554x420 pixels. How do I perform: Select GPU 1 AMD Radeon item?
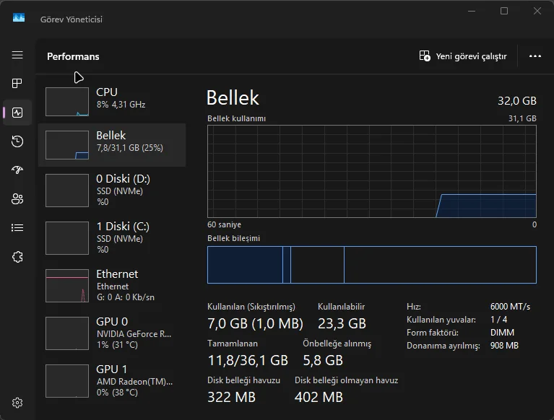[x=112, y=381]
